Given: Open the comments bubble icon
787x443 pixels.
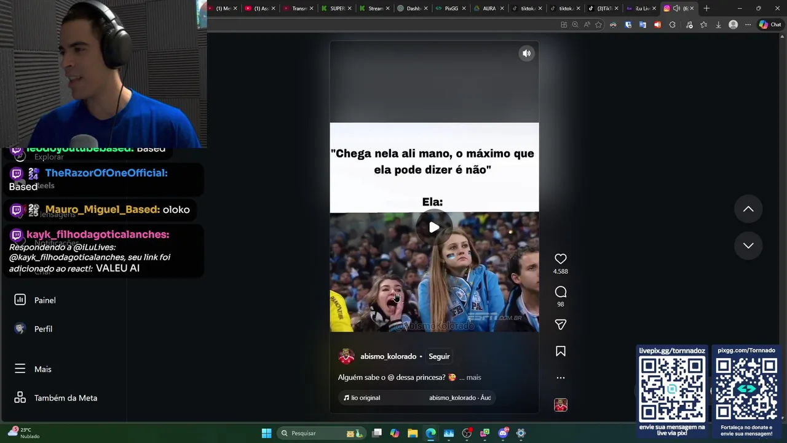Looking at the screenshot, I should pyautogui.click(x=560, y=292).
